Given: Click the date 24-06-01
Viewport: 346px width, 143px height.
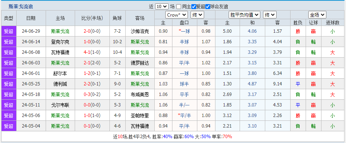Looking at the screenshot, I should click(x=31, y=73).
